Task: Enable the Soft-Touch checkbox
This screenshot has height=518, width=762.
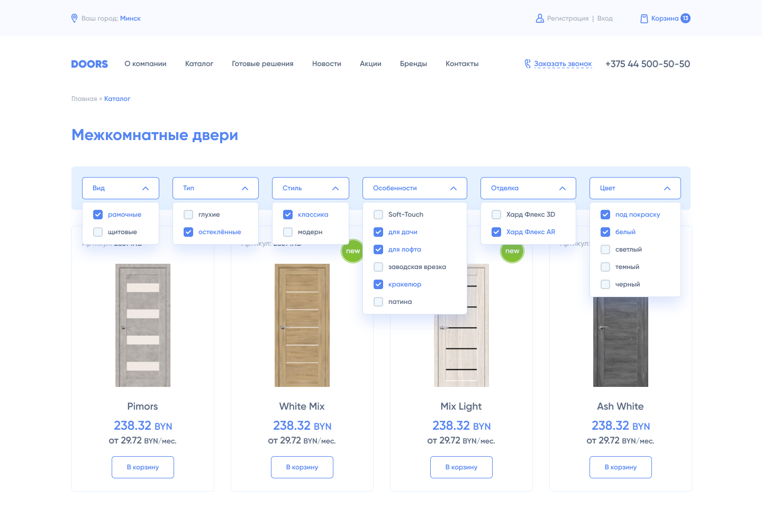Action: 378,215
